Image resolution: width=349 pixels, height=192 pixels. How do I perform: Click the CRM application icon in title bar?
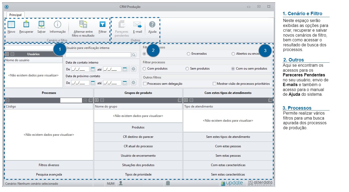[7, 7]
